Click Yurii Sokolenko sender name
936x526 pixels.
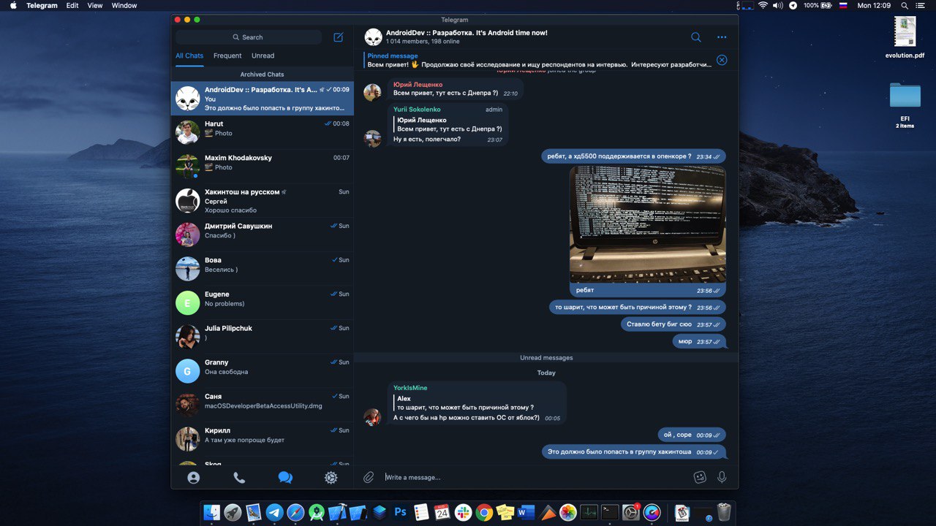click(417, 110)
